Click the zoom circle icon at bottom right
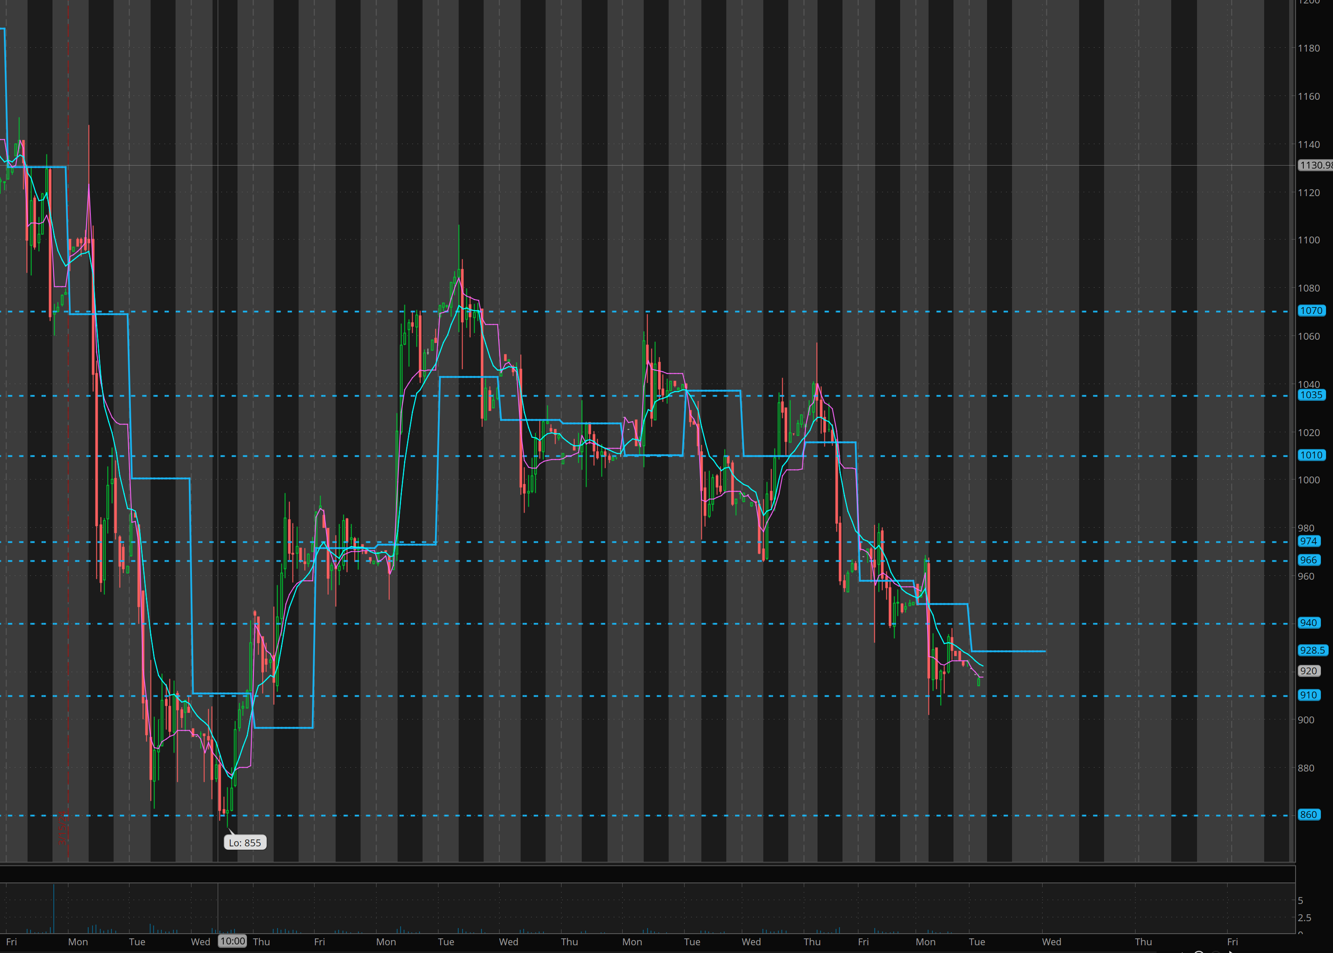Viewport: 1333px width, 953px height. 1199,951
